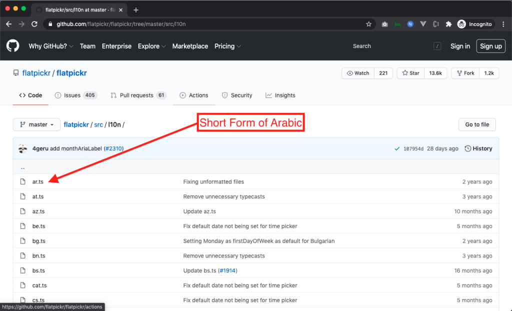Screen dimensions: 512x311
Task: Open commit hash 107954d
Action: pos(413,148)
